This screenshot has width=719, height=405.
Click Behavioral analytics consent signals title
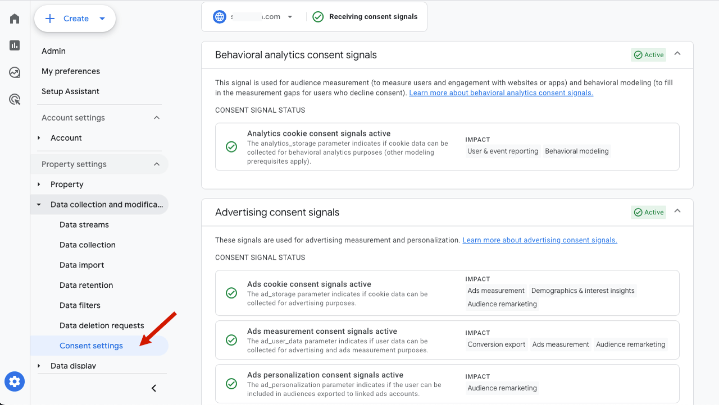[296, 55]
